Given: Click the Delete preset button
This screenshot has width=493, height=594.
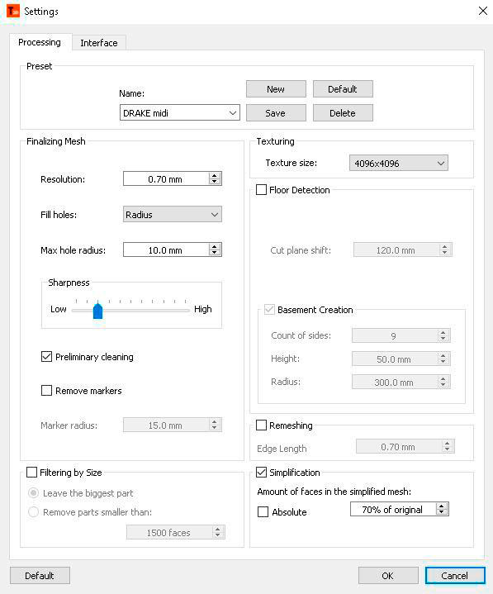Looking at the screenshot, I should [x=343, y=113].
